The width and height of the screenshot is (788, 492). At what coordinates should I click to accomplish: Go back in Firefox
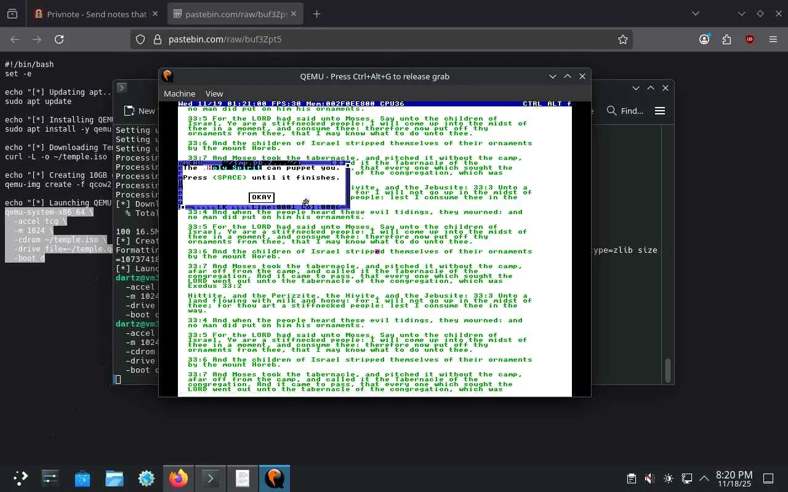point(15,39)
